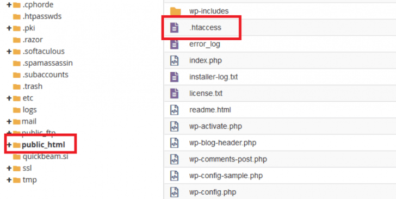Open the logs tree folder

[29, 110]
